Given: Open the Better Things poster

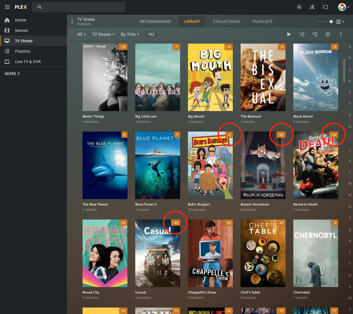Looking at the screenshot, I should (x=105, y=77).
